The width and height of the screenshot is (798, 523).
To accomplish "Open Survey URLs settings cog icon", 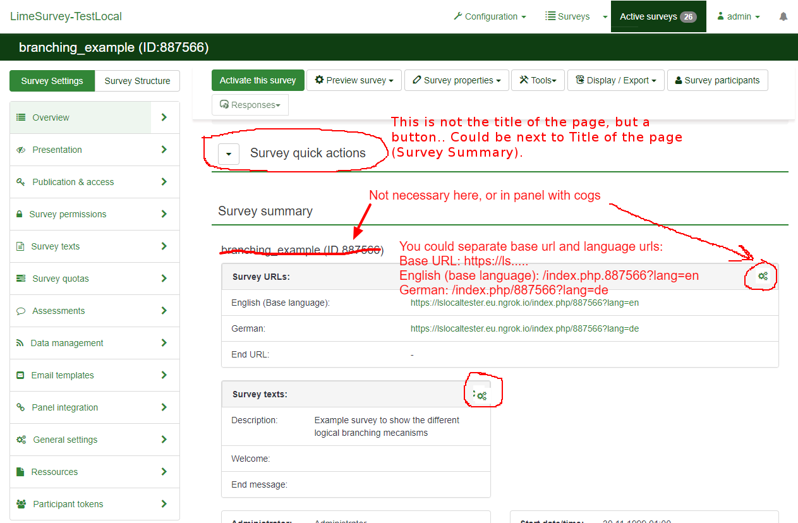I will pyautogui.click(x=763, y=276).
